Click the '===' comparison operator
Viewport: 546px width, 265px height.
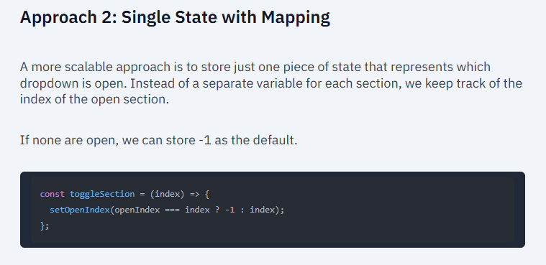point(173,210)
